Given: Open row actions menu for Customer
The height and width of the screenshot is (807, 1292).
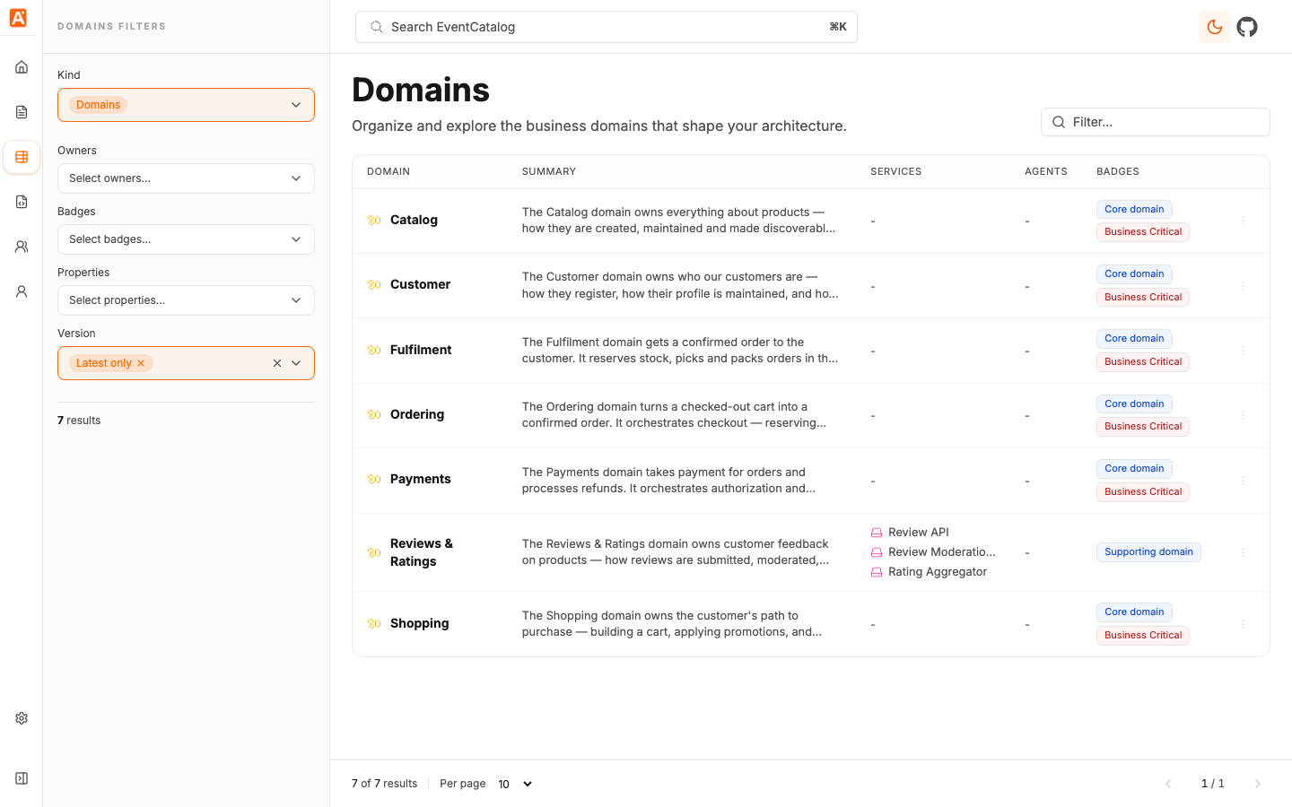Looking at the screenshot, I should click(x=1243, y=286).
